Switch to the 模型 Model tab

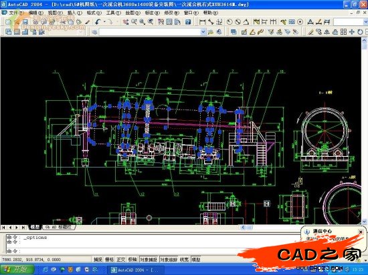pos(35,227)
